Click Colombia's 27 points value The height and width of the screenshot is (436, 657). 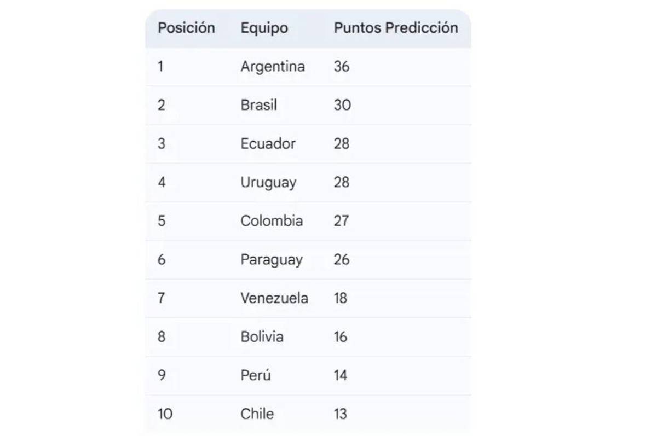pyautogui.click(x=341, y=221)
